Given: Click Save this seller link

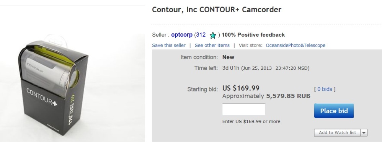Looking at the screenshot, I should (x=168, y=45).
